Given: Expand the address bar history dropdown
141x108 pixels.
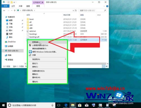Looking at the screenshot, I should point(73,10).
